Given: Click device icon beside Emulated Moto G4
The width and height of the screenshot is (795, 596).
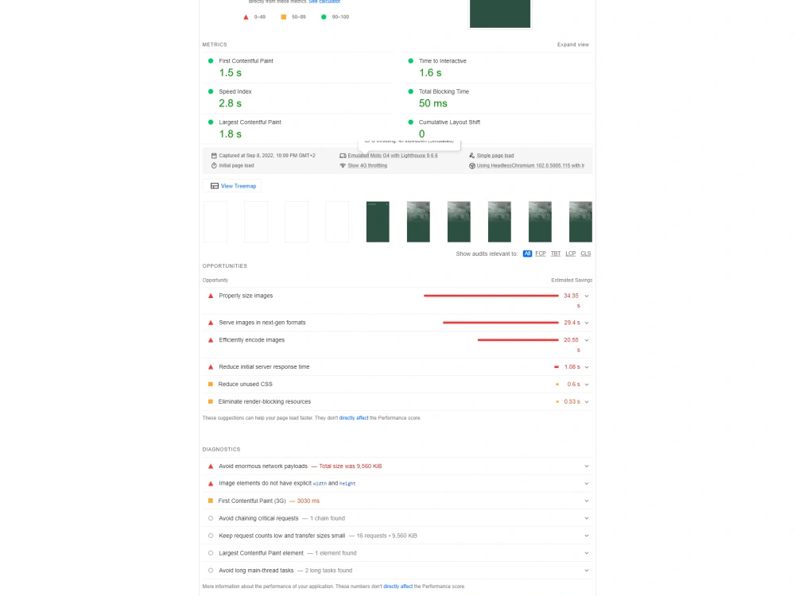Looking at the screenshot, I should coord(343,156).
